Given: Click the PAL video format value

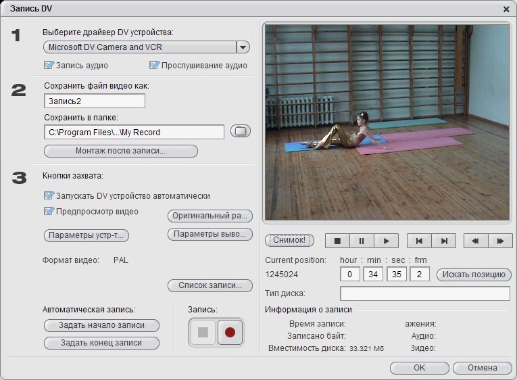Looking at the screenshot, I should click(x=121, y=260).
